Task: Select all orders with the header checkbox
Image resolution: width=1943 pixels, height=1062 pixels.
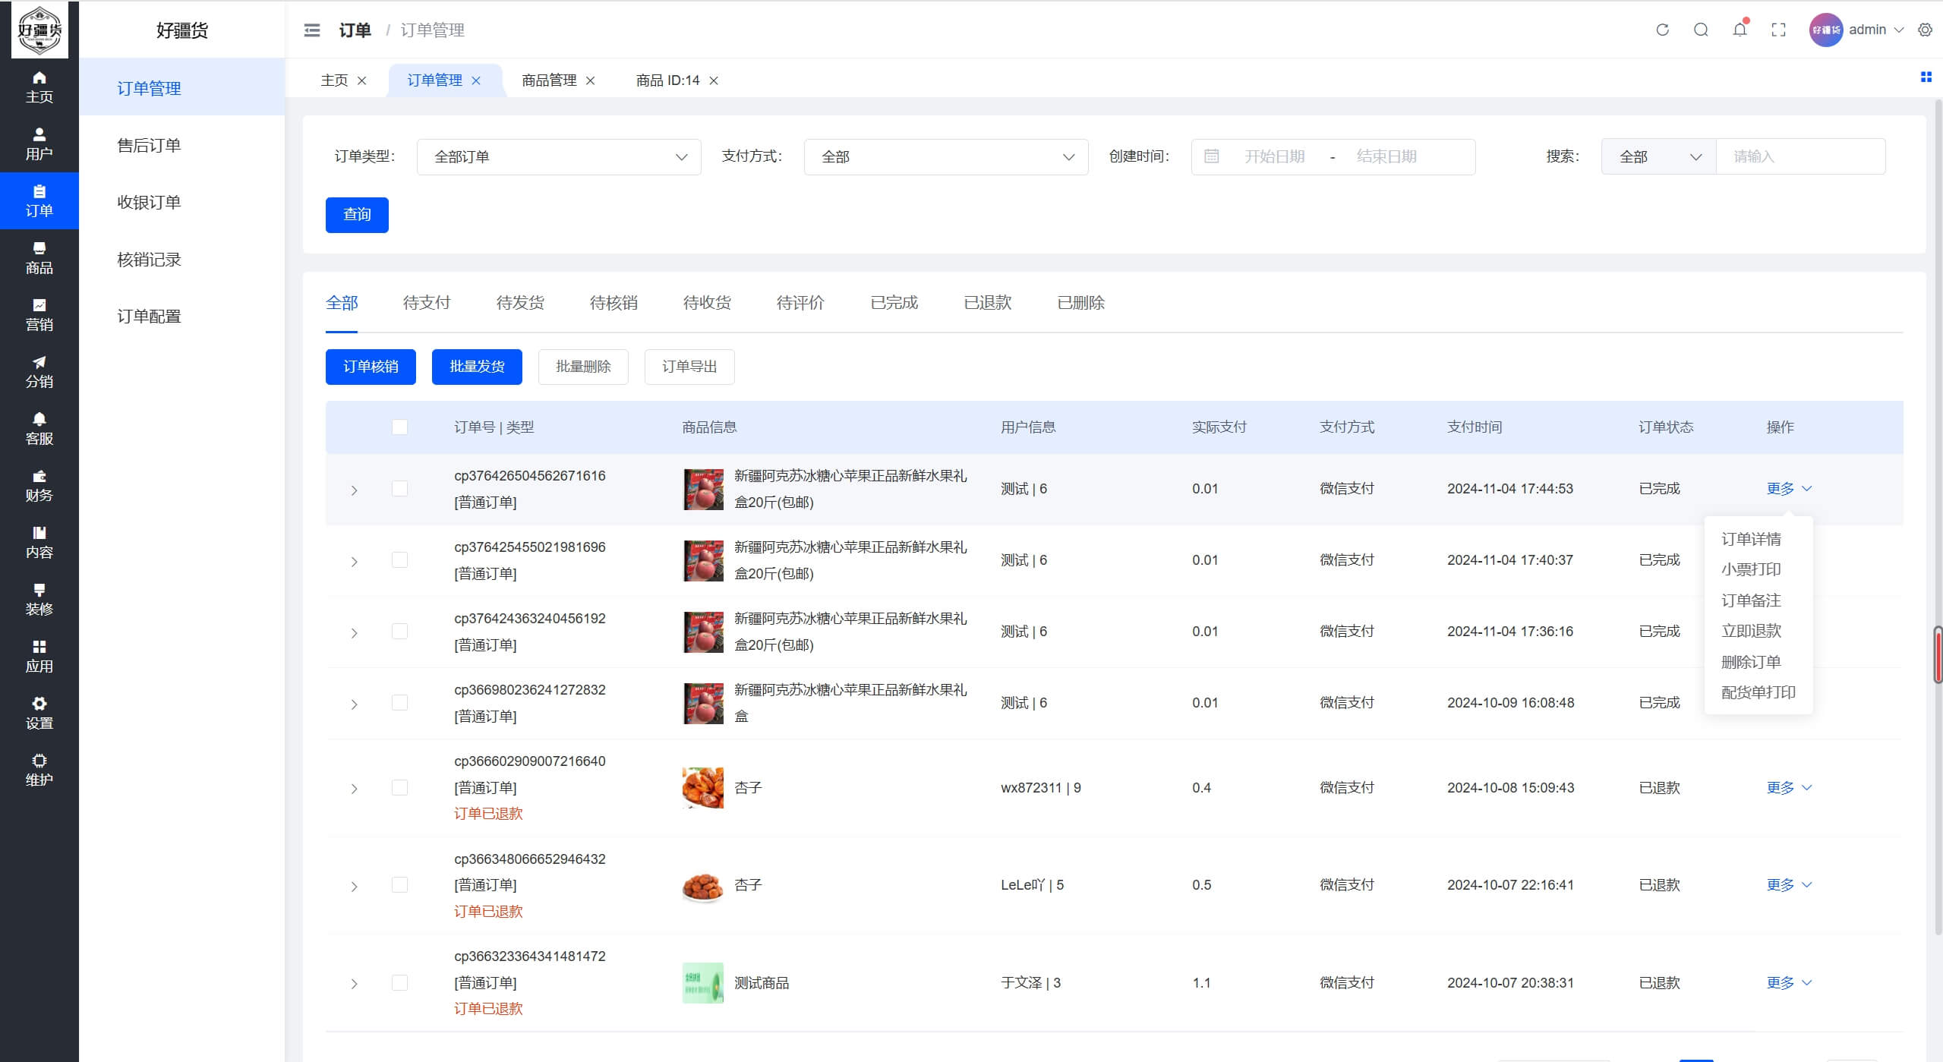Action: [400, 427]
